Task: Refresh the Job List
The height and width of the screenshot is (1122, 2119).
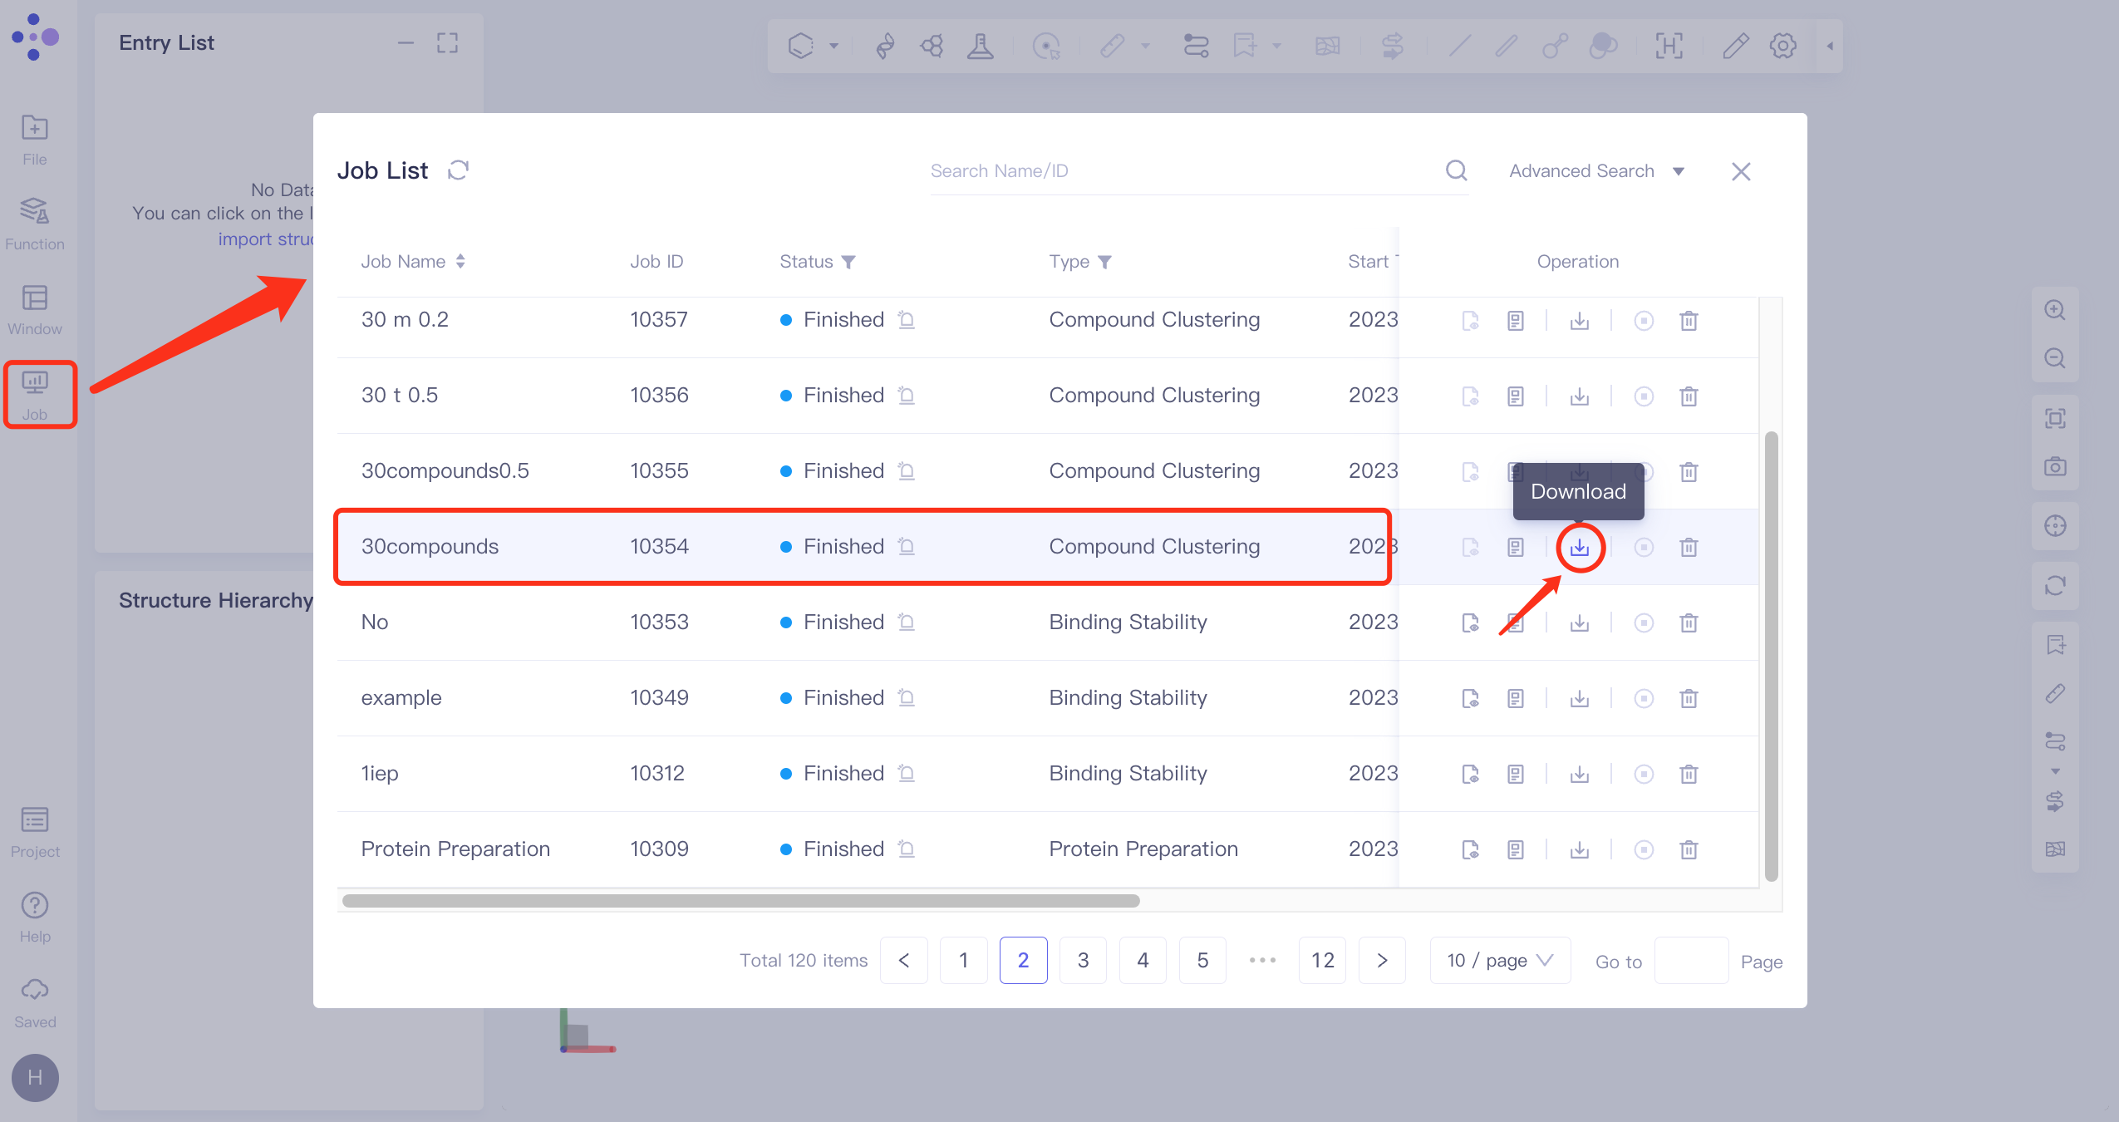Action: pyautogui.click(x=458, y=170)
